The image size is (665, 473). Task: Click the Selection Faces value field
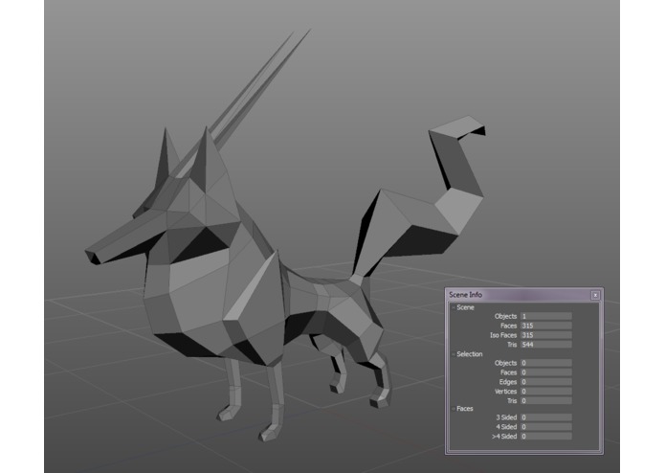pos(545,372)
